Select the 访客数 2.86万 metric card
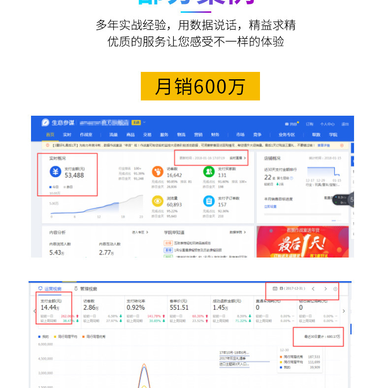This screenshot has height=388, width=389. [103, 312]
